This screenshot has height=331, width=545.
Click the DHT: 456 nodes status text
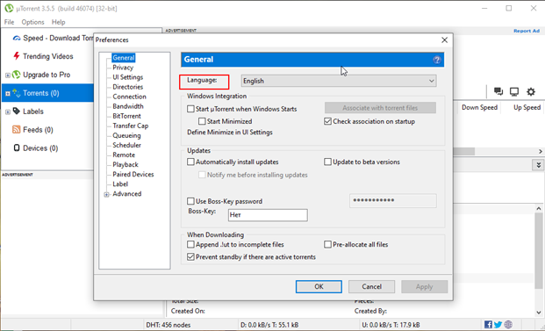(169, 325)
